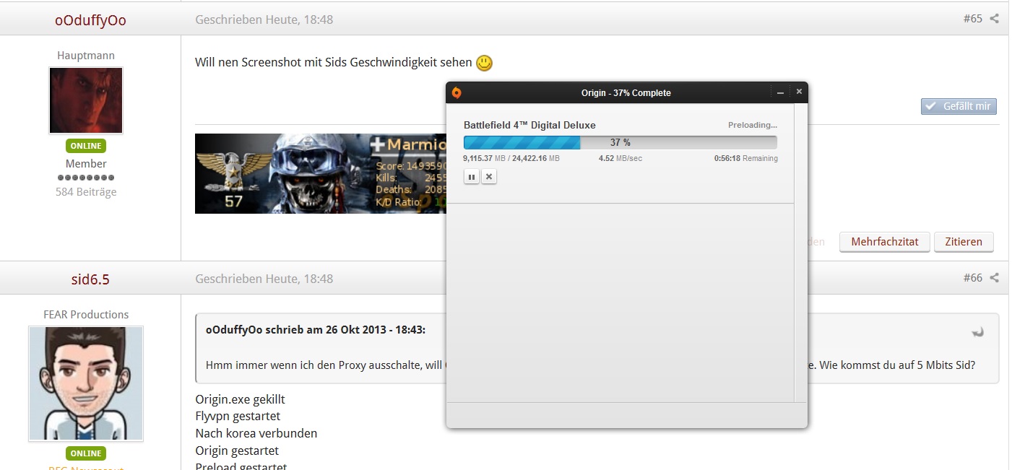Click 'Geschrieben Heute, 18:48' on post #65
Screen dimensions: 1012x470
coord(264,19)
